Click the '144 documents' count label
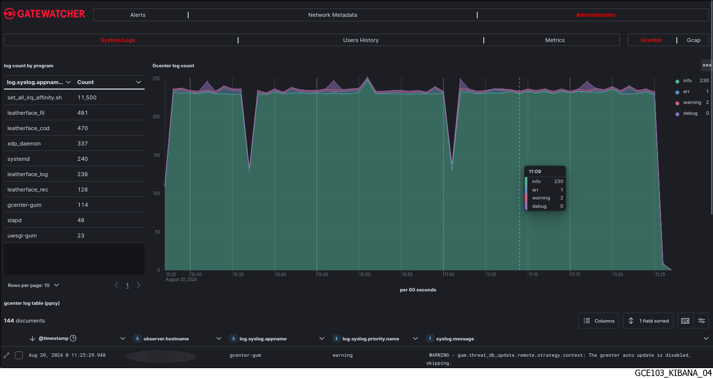713x379 pixels. [24, 321]
